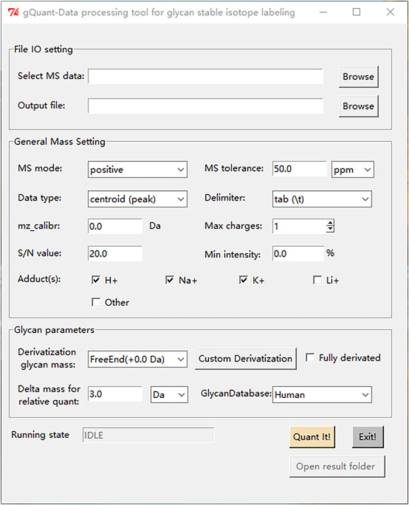
Task: Tick the Fully derivated checkbox
Action: point(310,357)
